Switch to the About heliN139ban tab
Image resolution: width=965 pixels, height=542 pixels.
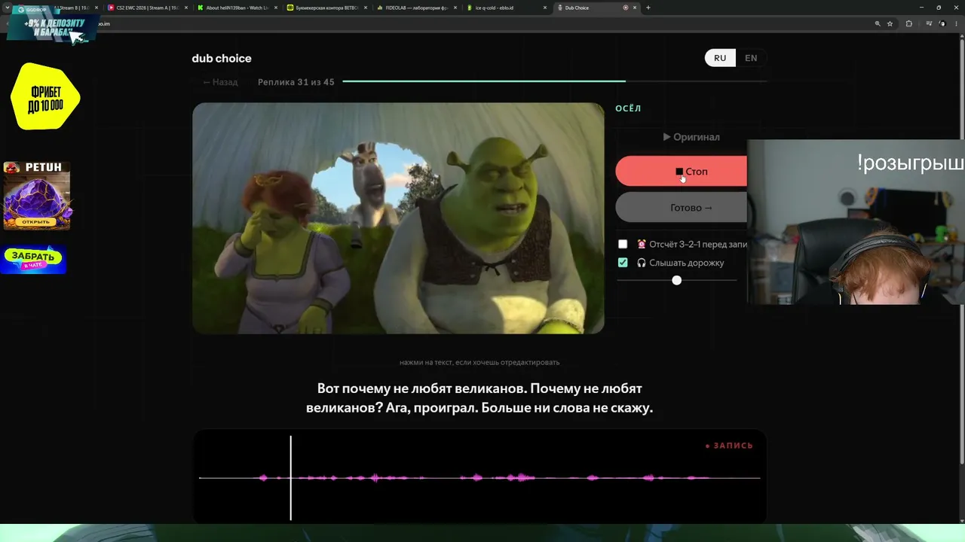pos(237,8)
